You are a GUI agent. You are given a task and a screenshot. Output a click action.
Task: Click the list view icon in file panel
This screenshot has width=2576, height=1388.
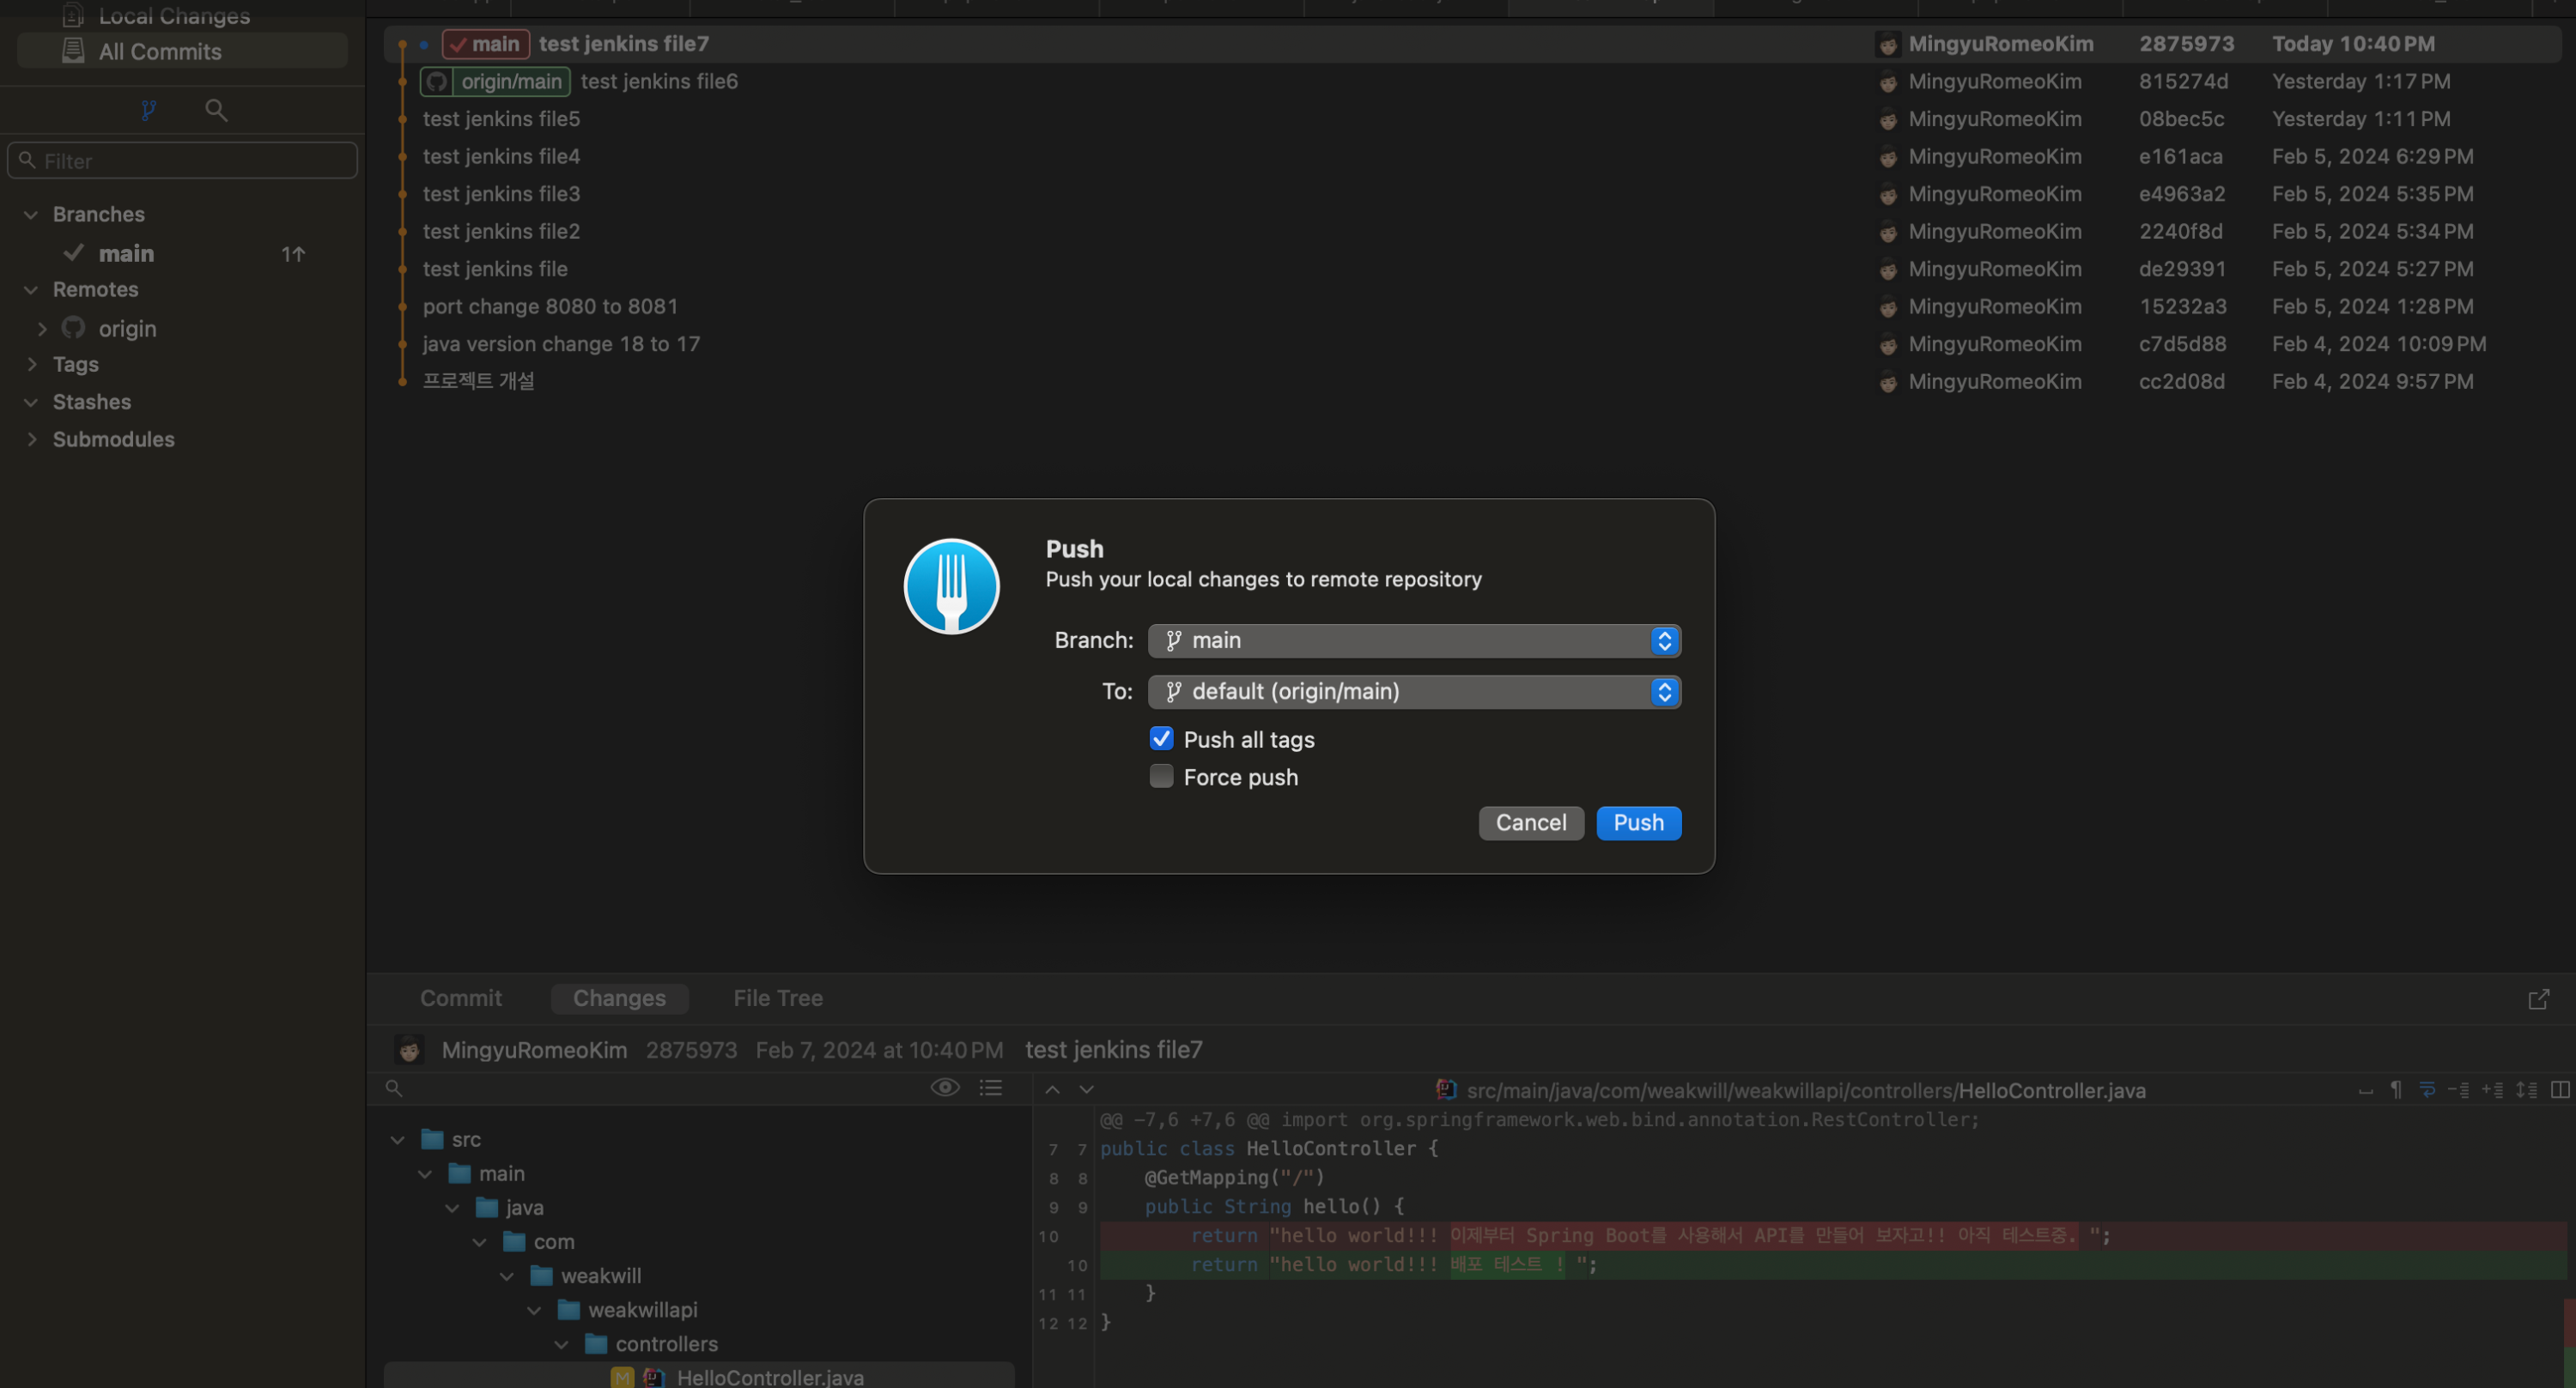(x=990, y=1088)
